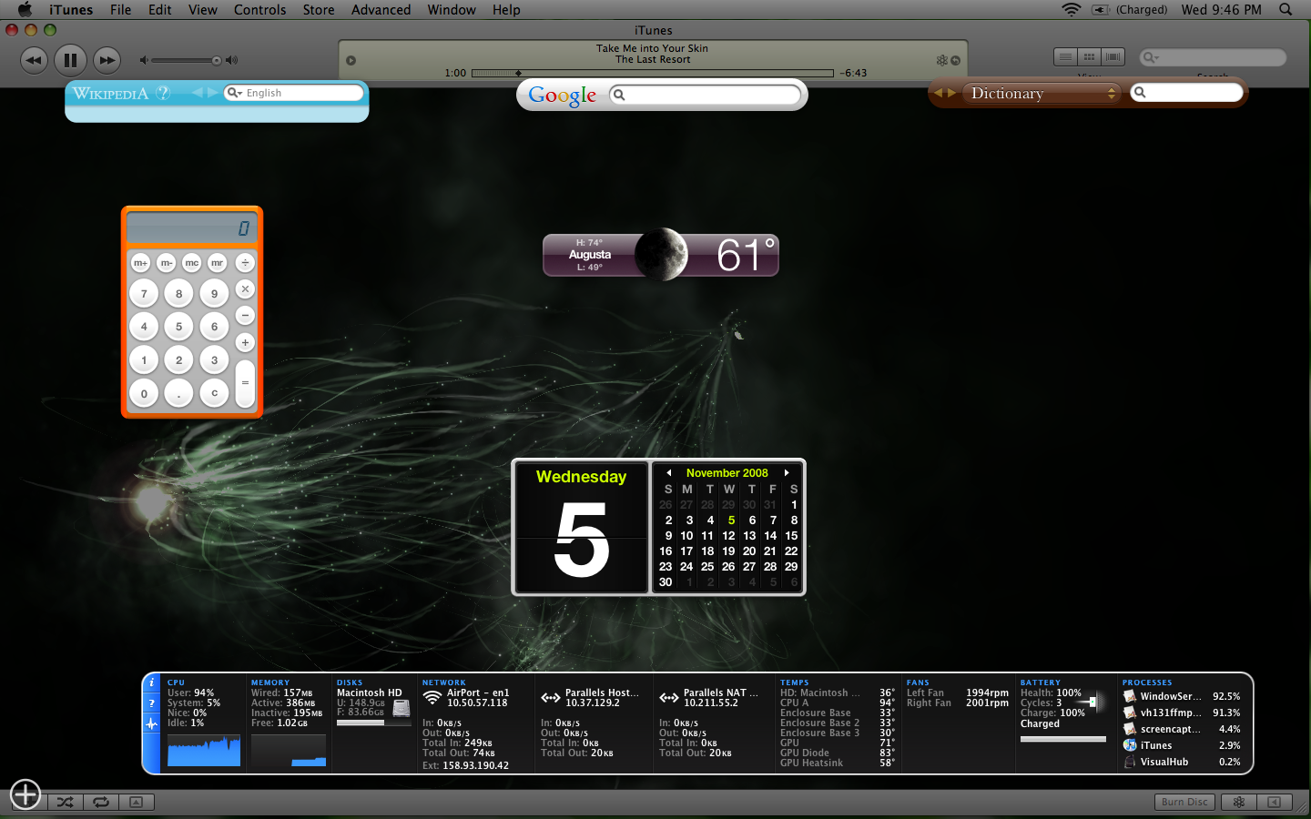Screen dimensions: 1311x819
Task: Adjust the iTunes volume slider knob
Action: tap(217, 61)
